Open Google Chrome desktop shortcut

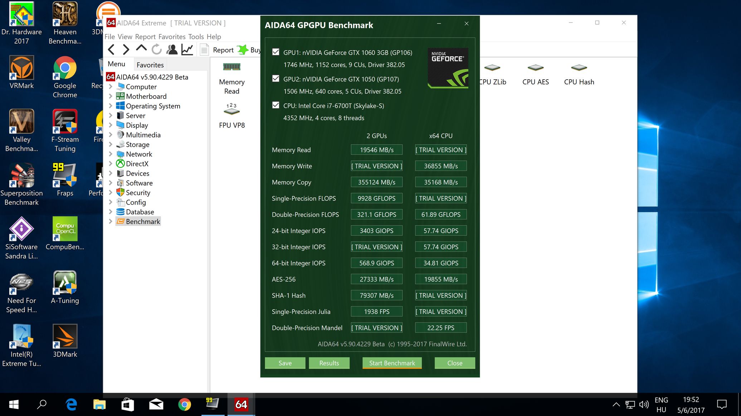[x=65, y=77]
